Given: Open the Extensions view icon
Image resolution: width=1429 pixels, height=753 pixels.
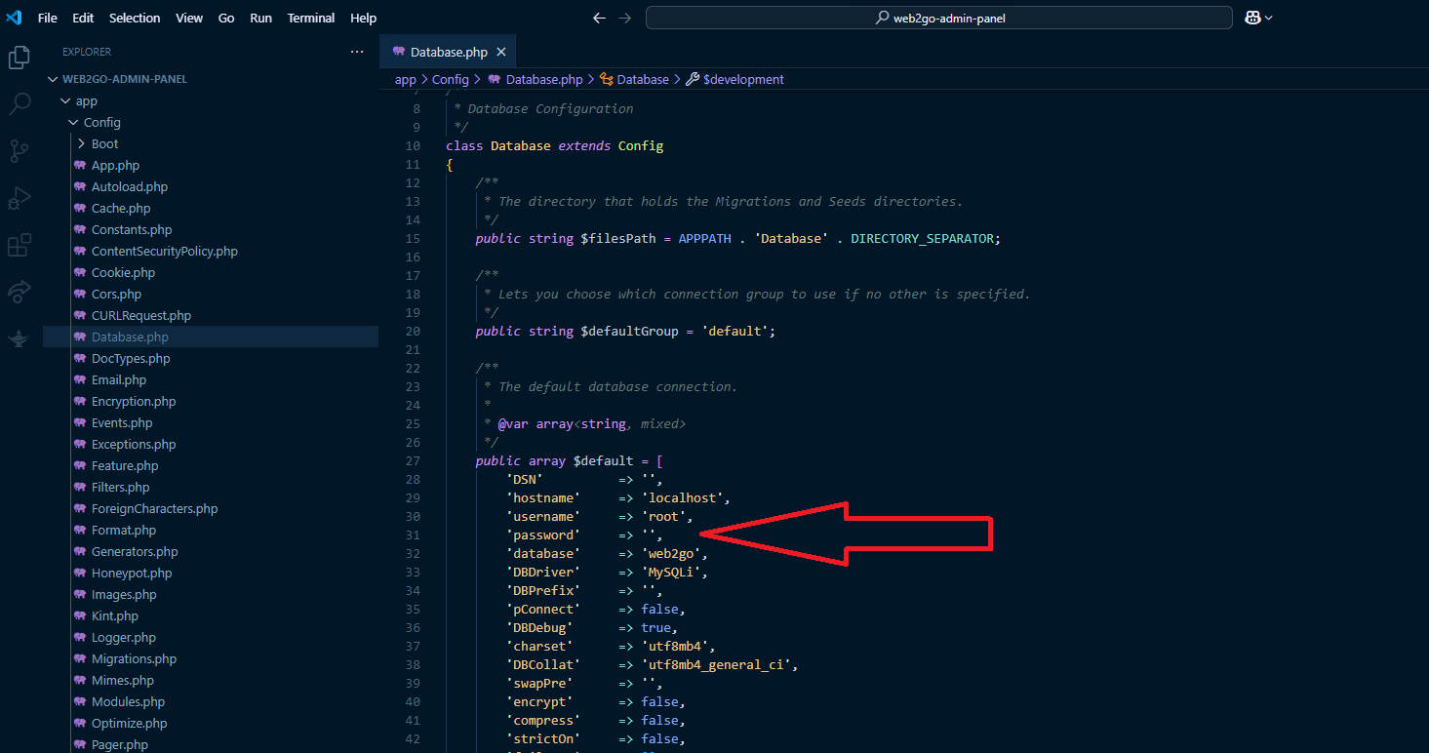Looking at the screenshot, I should click(19, 245).
